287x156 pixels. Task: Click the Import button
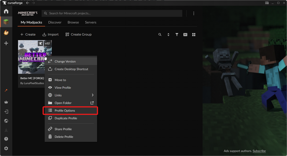51,34
